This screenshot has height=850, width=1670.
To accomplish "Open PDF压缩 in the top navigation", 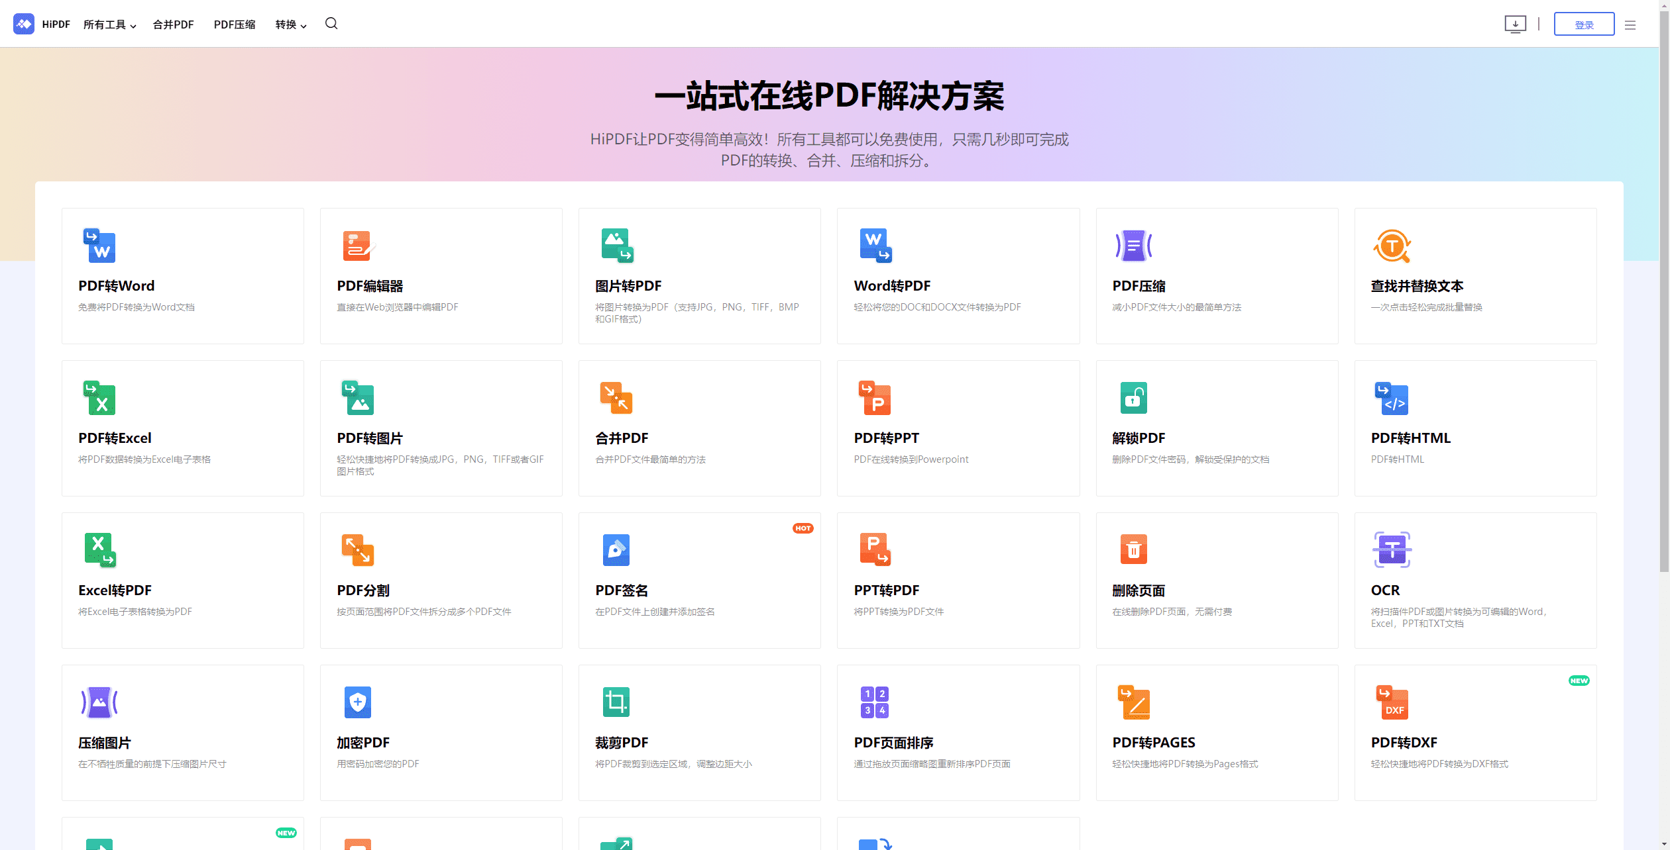I will pos(235,24).
